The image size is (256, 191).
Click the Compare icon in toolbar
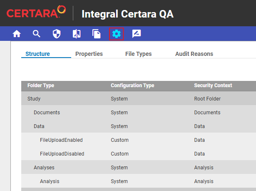click(x=77, y=34)
